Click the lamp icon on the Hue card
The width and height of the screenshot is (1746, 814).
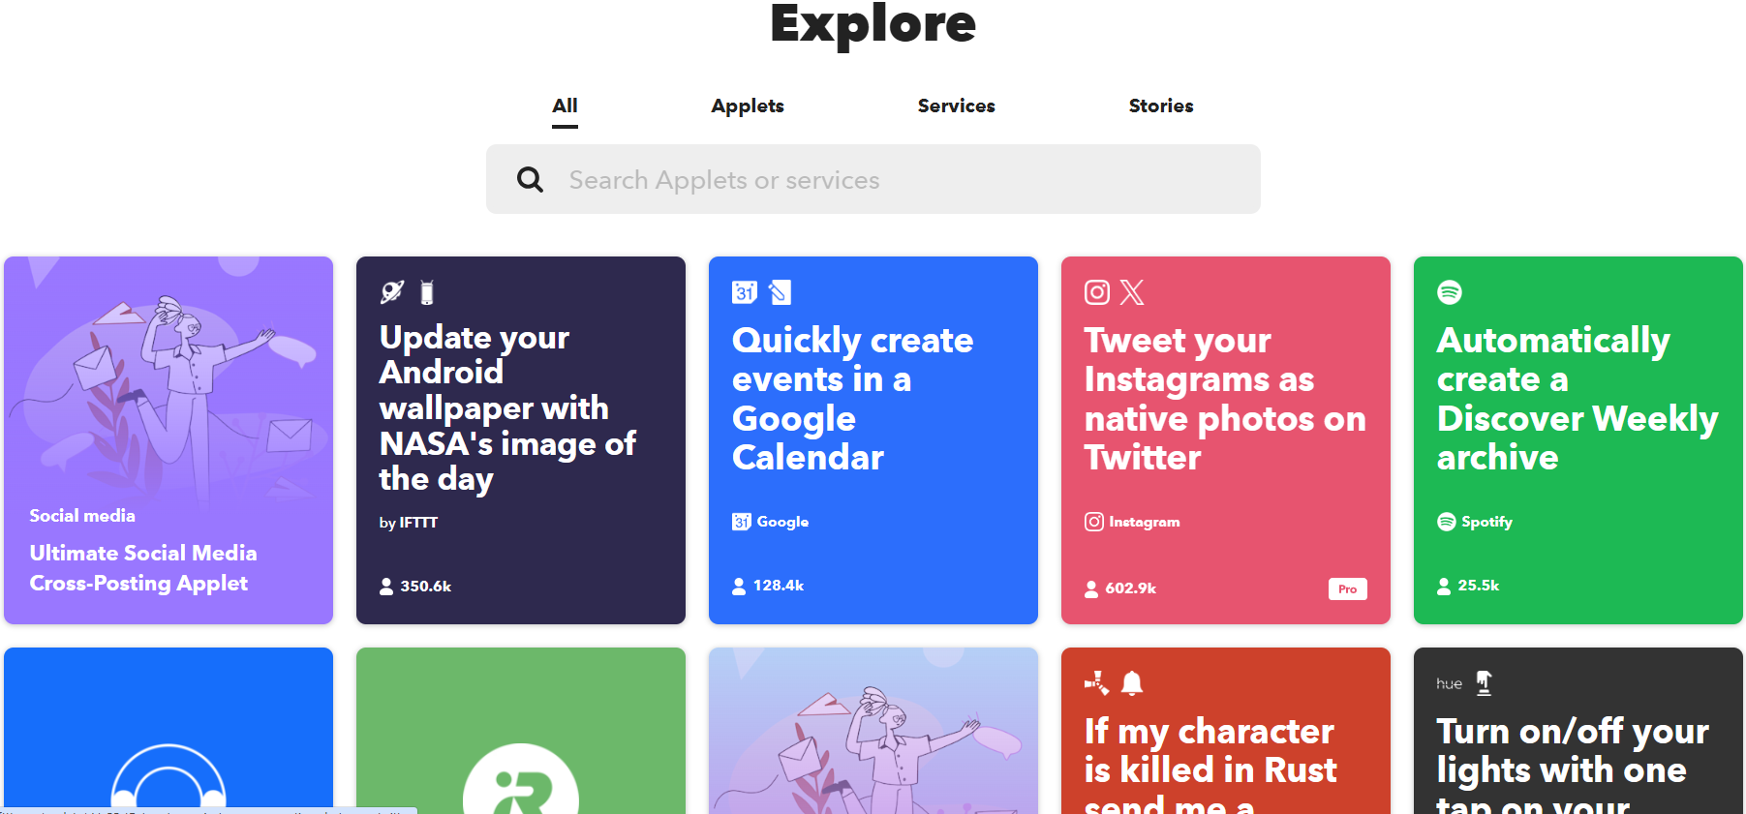[x=1484, y=683]
